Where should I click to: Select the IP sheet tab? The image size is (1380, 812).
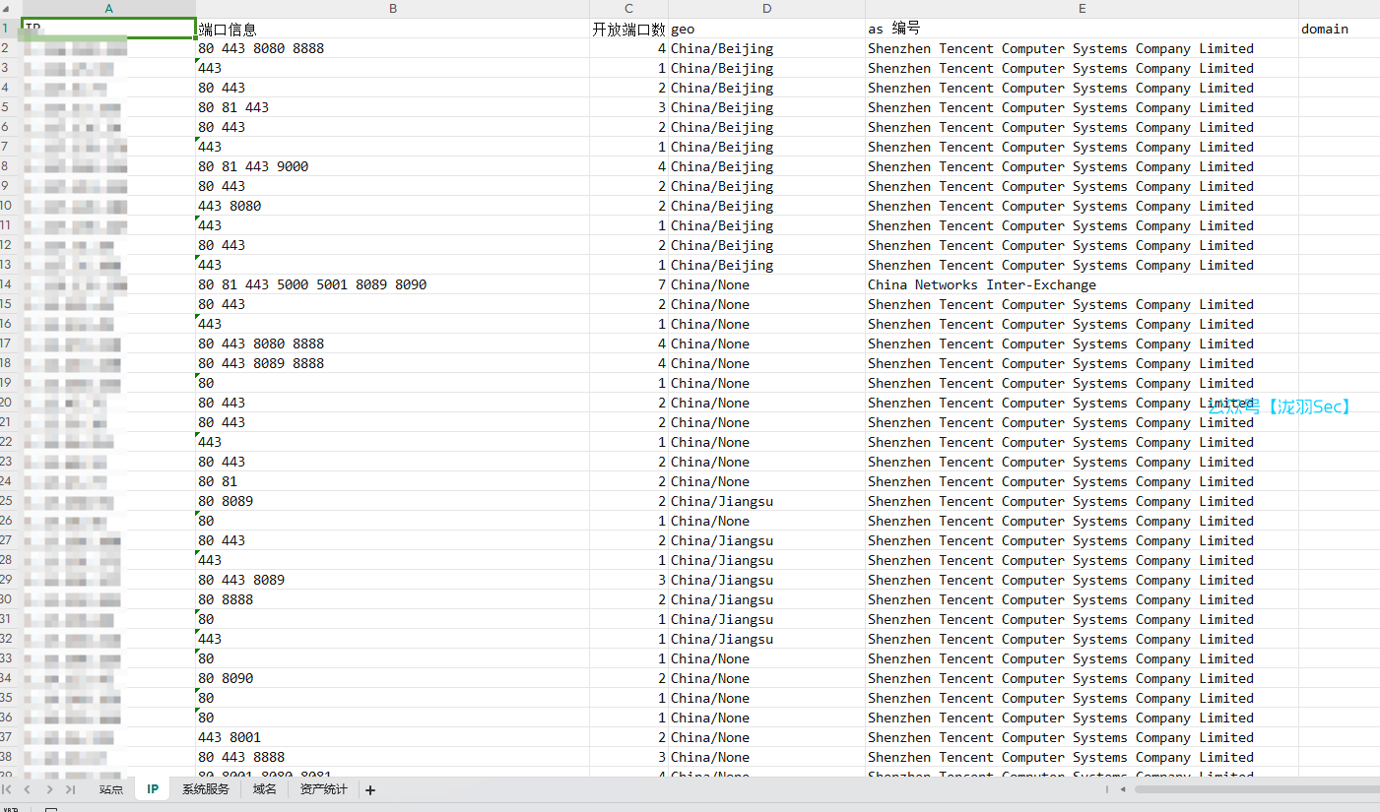(x=153, y=789)
